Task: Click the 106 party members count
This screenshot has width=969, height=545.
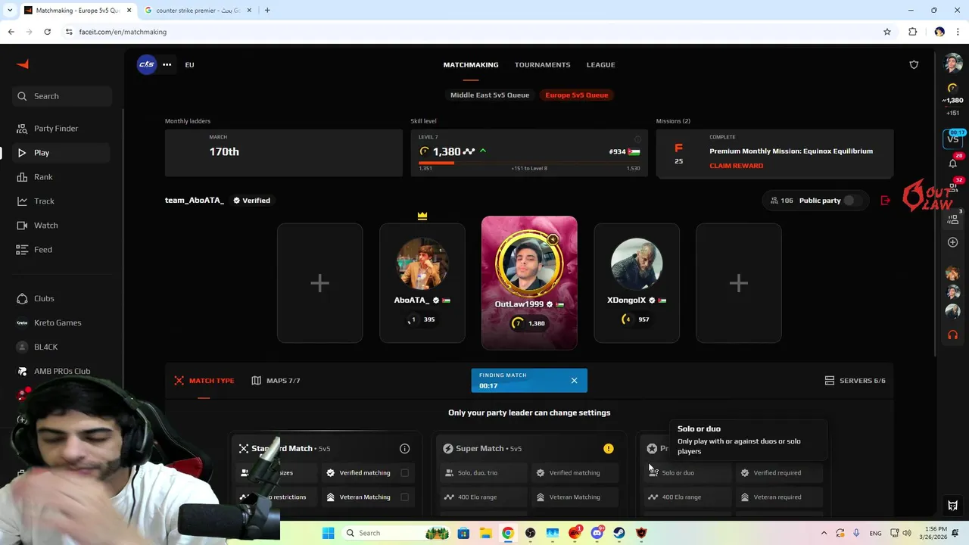Action: 781,201
